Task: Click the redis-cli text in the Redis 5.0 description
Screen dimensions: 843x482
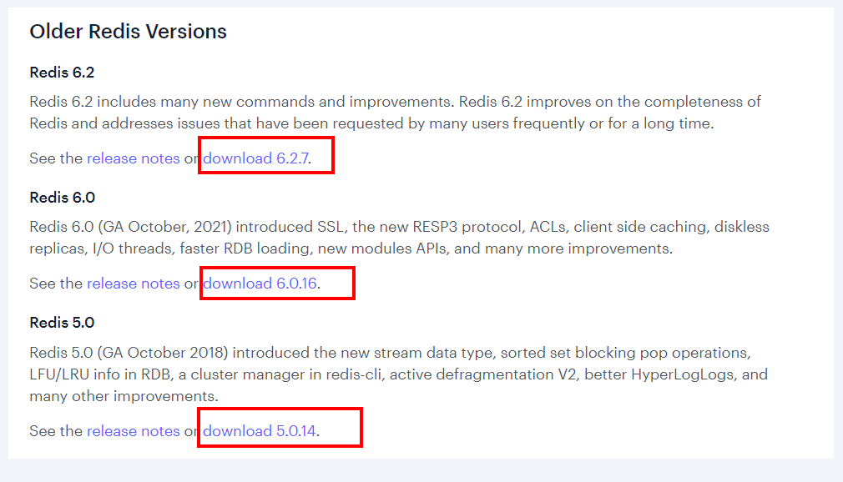Action: (x=351, y=374)
